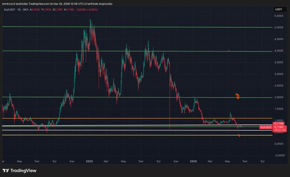Click the Mar label right after 2026
Viewport: 290px width, 177px height.
point(210,161)
